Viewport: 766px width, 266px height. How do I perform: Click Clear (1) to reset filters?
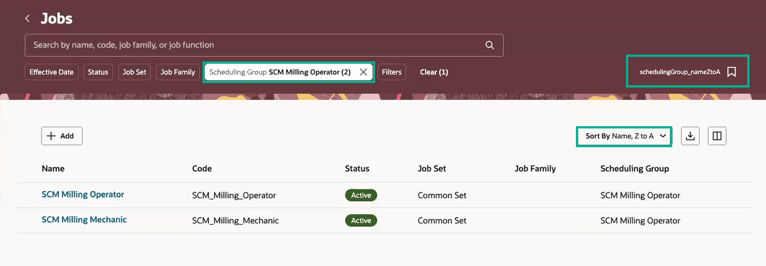pos(434,72)
